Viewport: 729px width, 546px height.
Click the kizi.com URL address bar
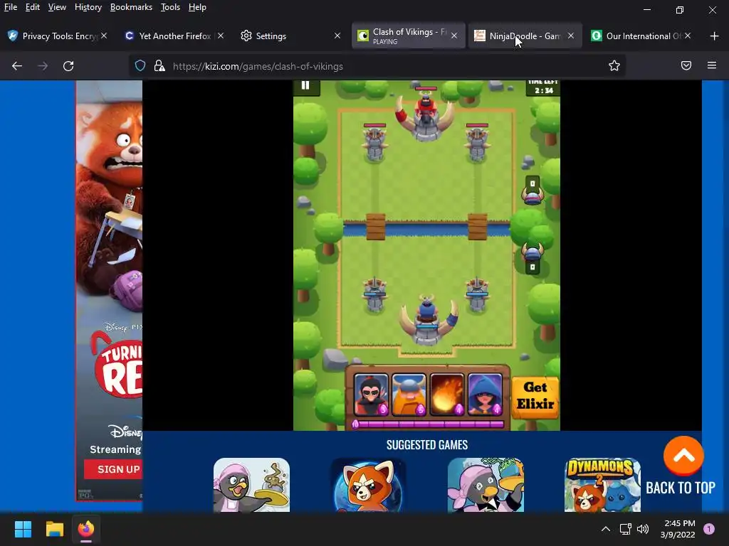[377, 66]
